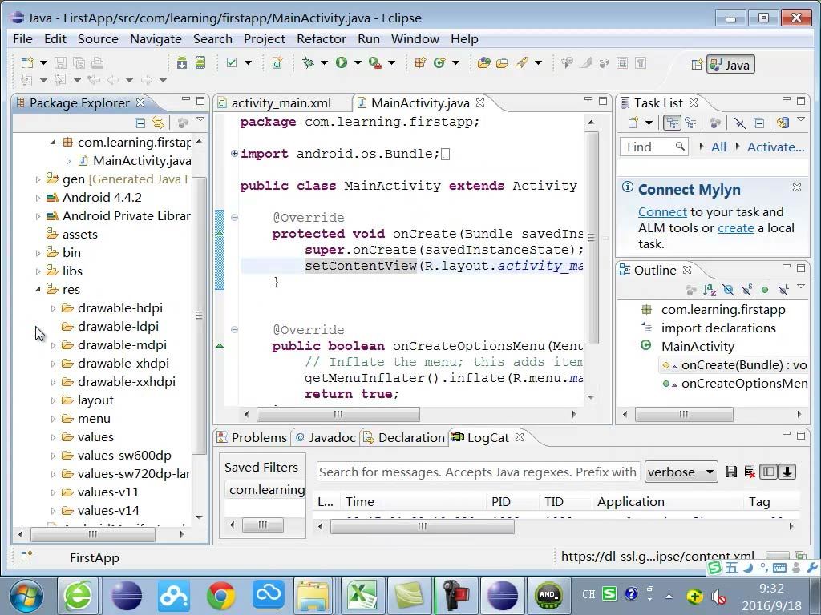Toggle Categorized presentation in Task List

pos(673,123)
